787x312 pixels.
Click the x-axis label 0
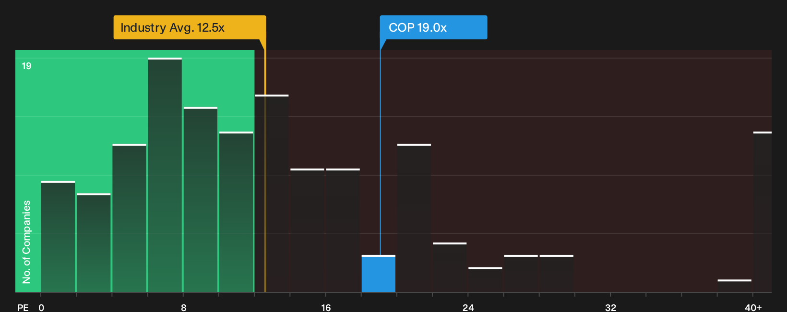click(x=41, y=308)
